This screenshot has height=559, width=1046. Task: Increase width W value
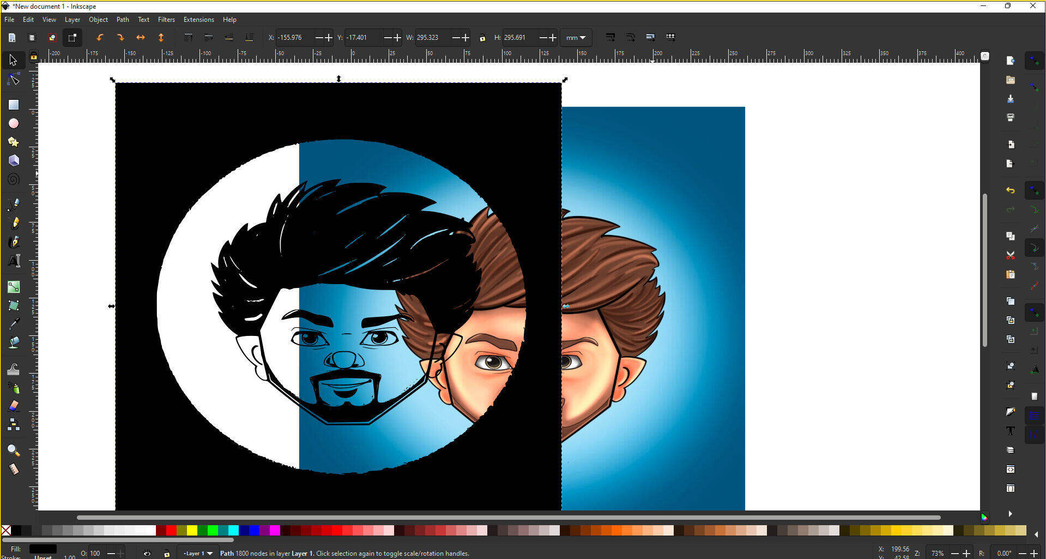(x=465, y=38)
